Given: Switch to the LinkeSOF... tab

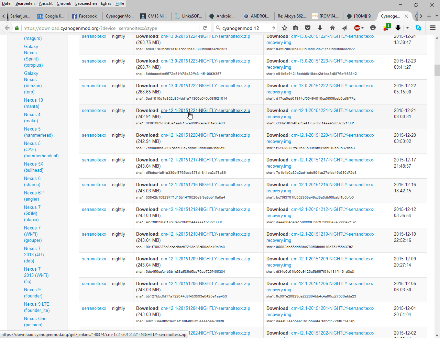Looking at the screenshot, I should (x=188, y=16).
